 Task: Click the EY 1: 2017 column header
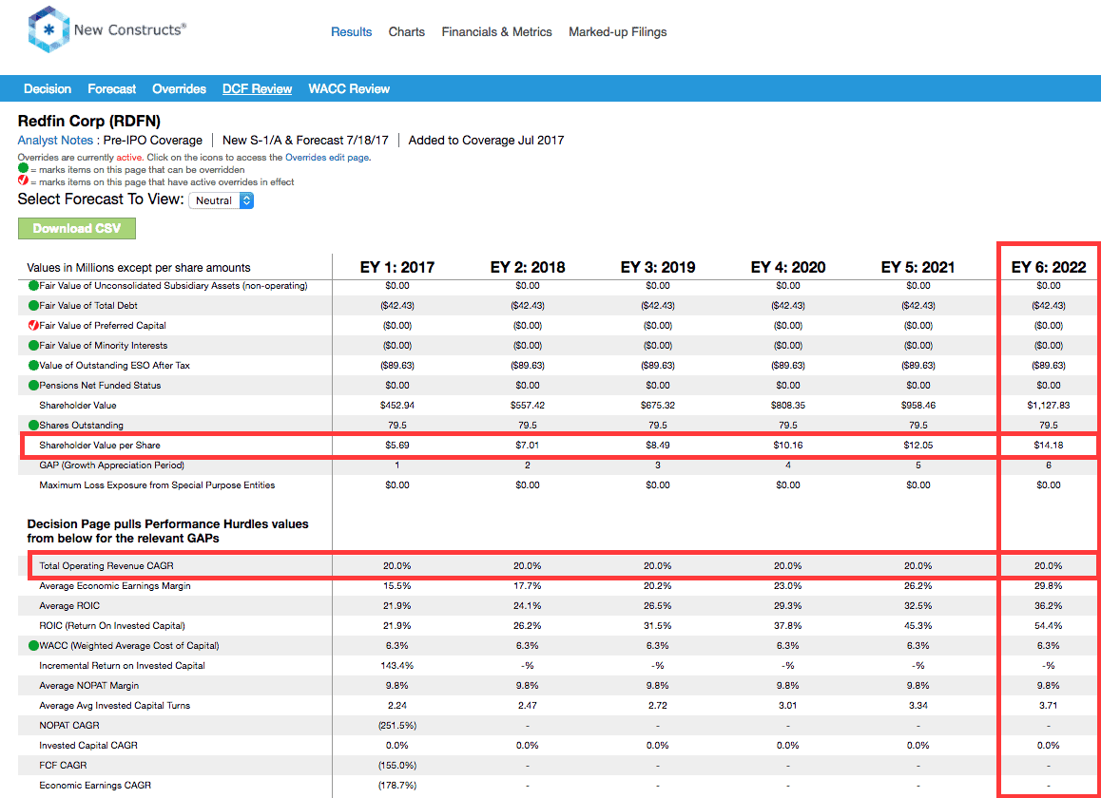(397, 267)
